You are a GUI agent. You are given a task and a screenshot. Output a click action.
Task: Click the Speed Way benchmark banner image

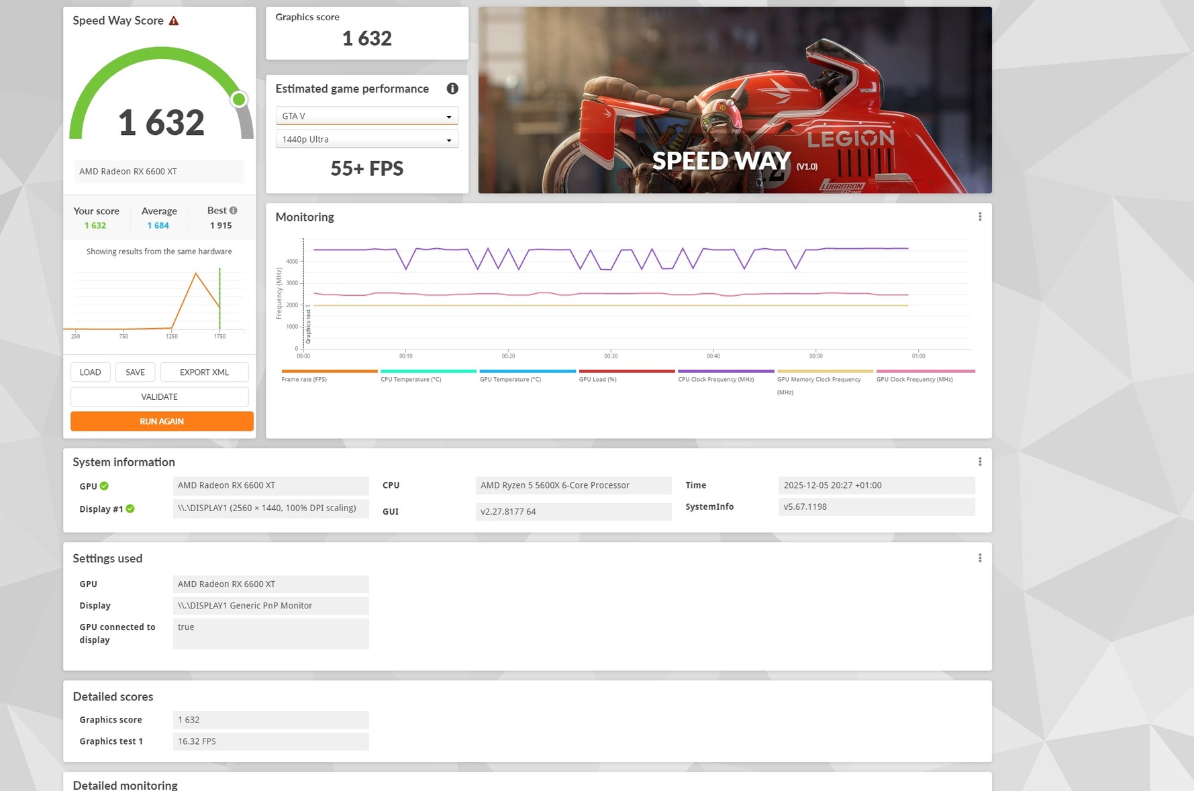pyautogui.click(x=735, y=100)
